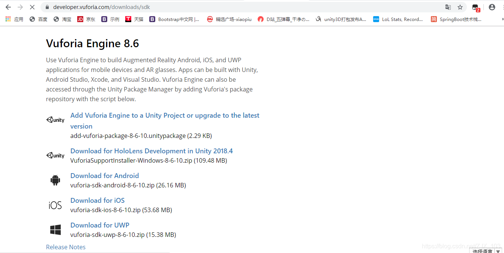Screen dimensions: 504x253
Task: Click the browser forward arrow
Action: pyautogui.click(x=20, y=7)
